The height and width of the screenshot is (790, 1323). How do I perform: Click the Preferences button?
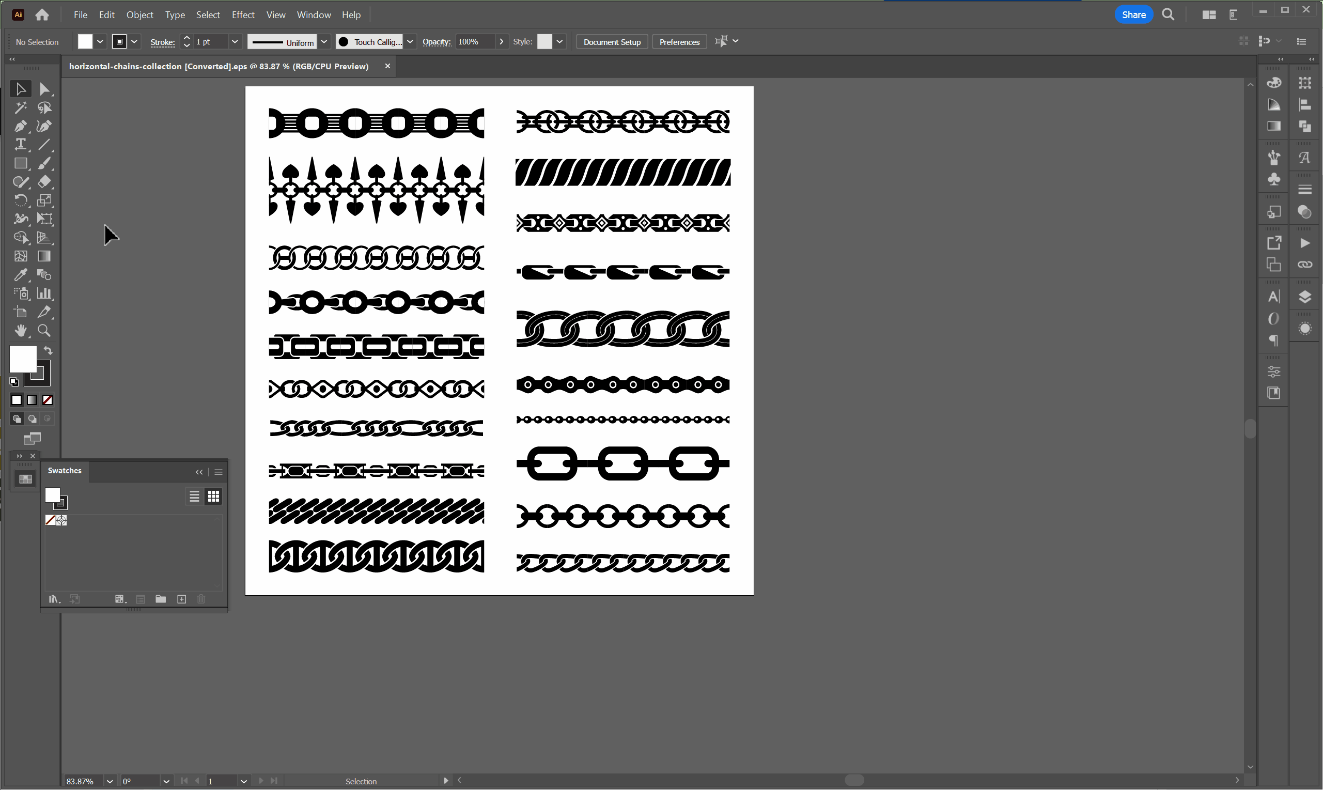tap(679, 41)
